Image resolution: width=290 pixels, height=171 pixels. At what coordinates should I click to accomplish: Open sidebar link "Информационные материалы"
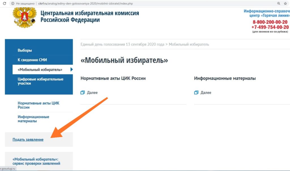point(33,119)
